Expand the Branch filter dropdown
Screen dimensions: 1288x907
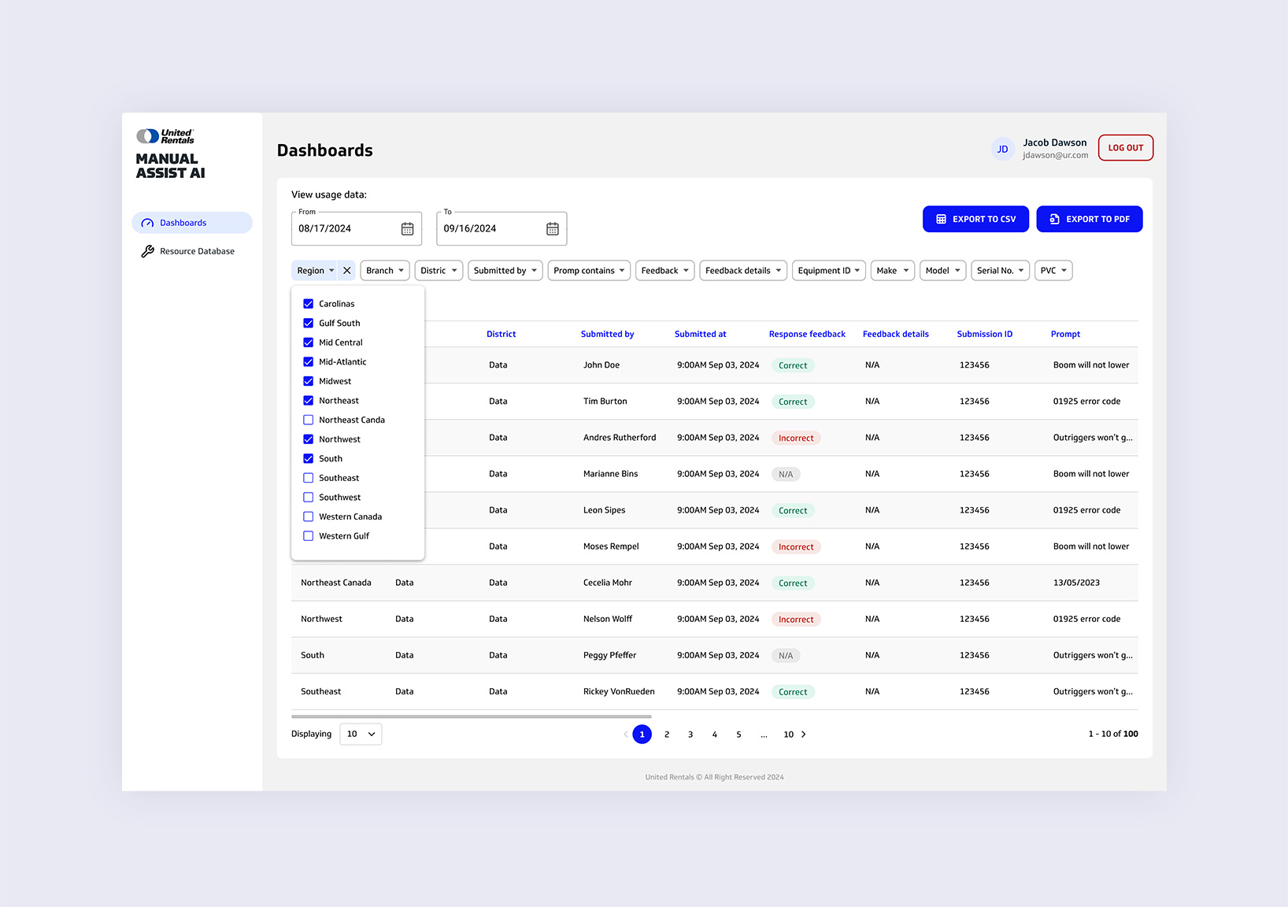point(385,271)
